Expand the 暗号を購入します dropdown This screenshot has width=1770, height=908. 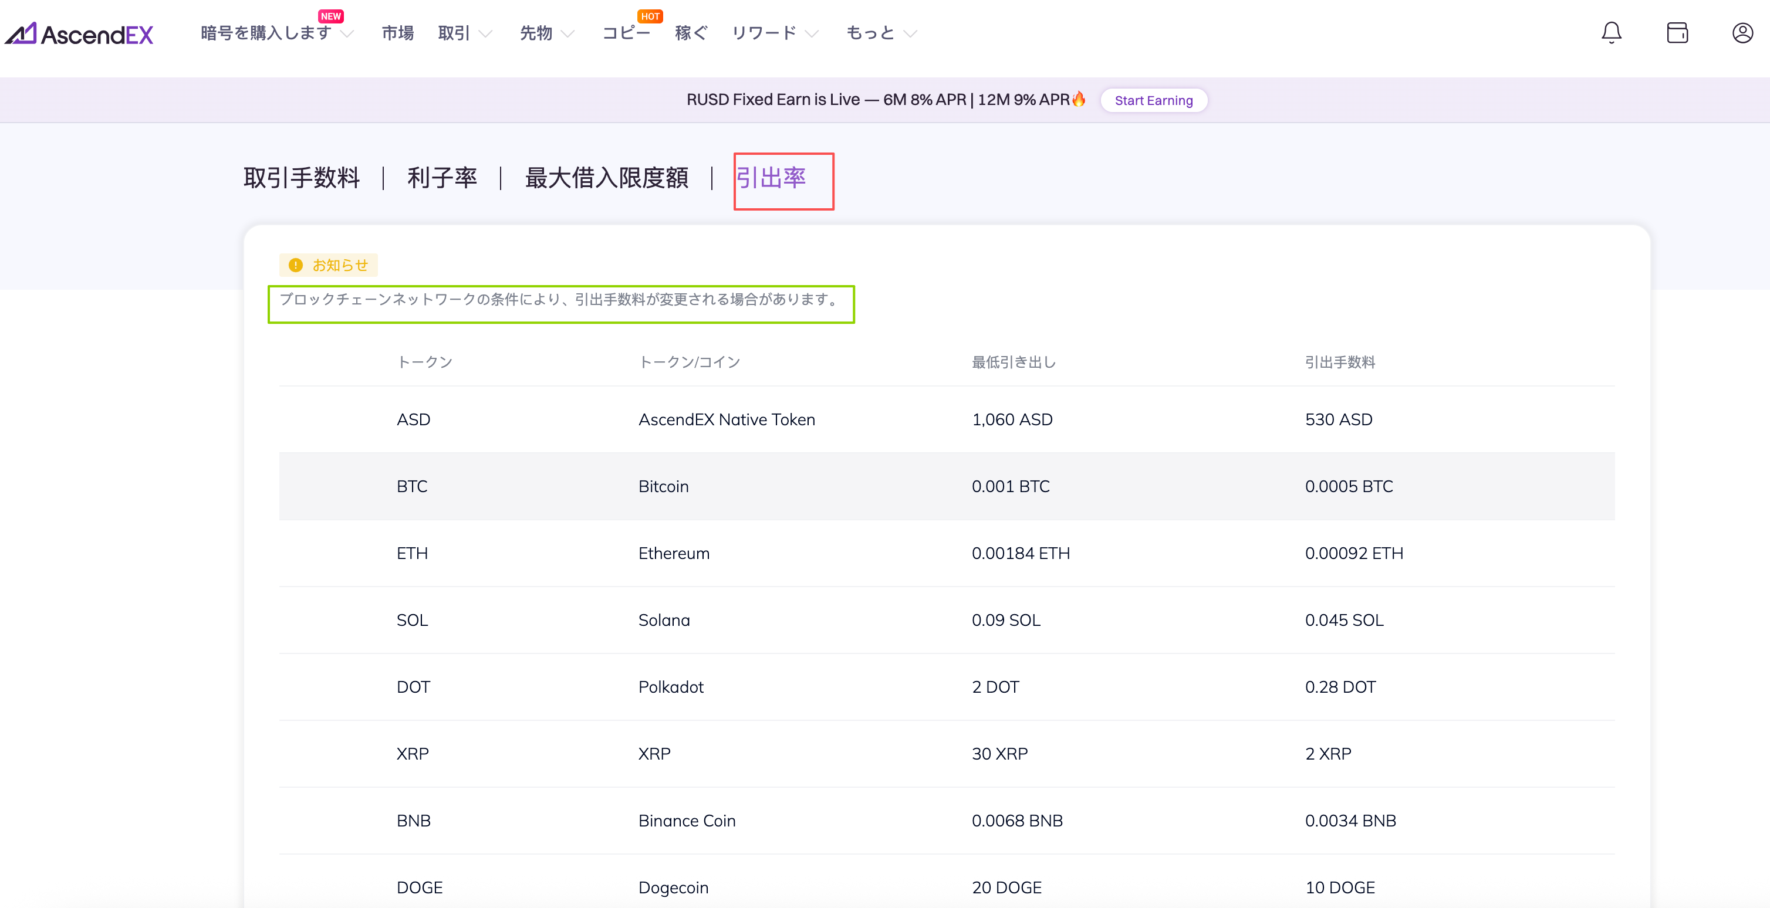(347, 33)
